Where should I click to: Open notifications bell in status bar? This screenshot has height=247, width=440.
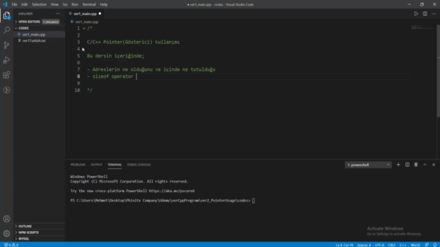tap(434, 245)
